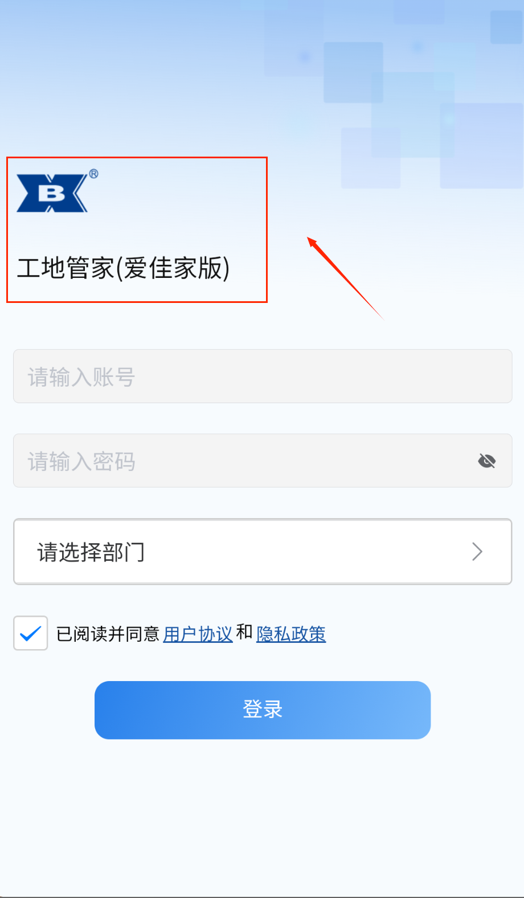Open the 隐私政策 link
The width and height of the screenshot is (524, 898).
(291, 634)
